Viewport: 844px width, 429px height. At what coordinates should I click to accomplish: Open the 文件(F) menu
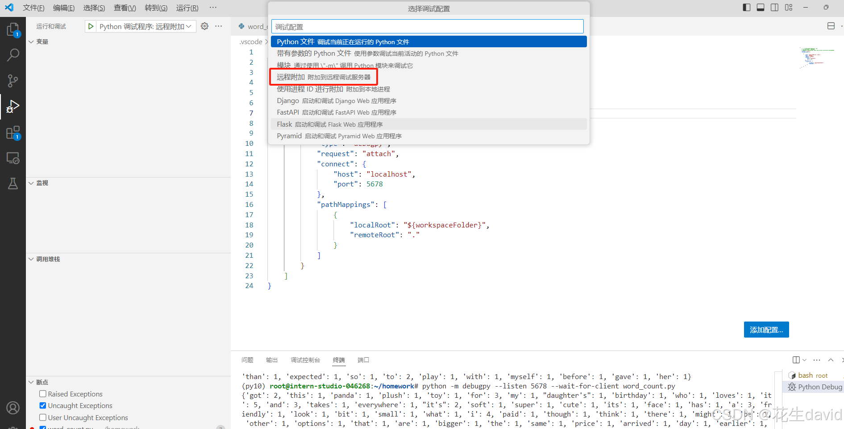[x=33, y=8]
